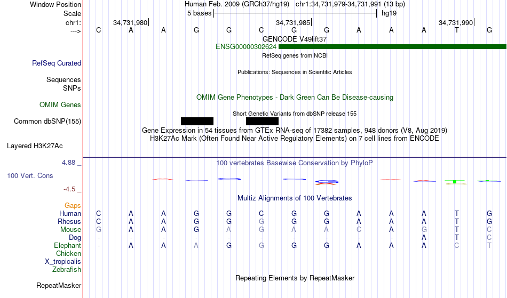Click the -4.5 conservation axis value
507x298 pixels.
[69, 189]
